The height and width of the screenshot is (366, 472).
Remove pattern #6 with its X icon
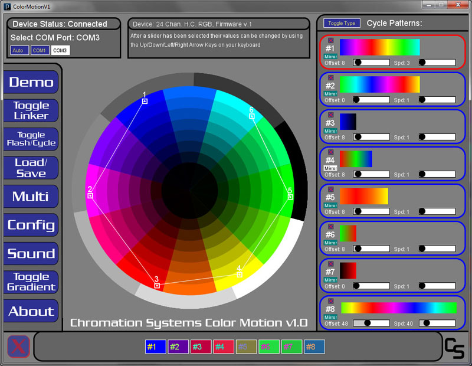coord(330,227)
